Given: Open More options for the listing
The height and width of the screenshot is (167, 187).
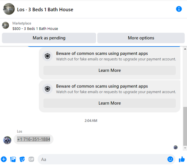Looking at the screenshot, I should 141,38.
